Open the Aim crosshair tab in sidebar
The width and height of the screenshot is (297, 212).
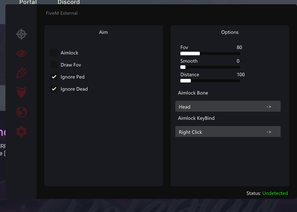tap(21, 34)
